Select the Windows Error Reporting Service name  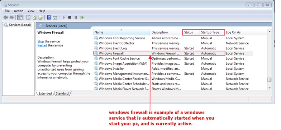click(x=122, y=38)
